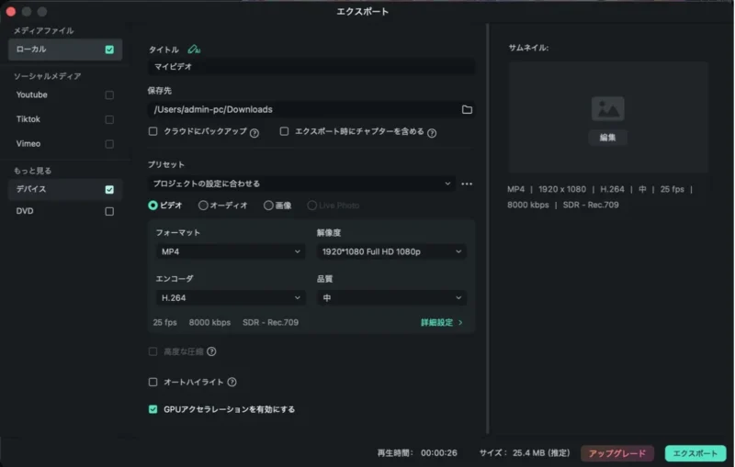Open the save location folder browser icon
Viewport: 735px width, 467px height.
click(x=467, y=109)
